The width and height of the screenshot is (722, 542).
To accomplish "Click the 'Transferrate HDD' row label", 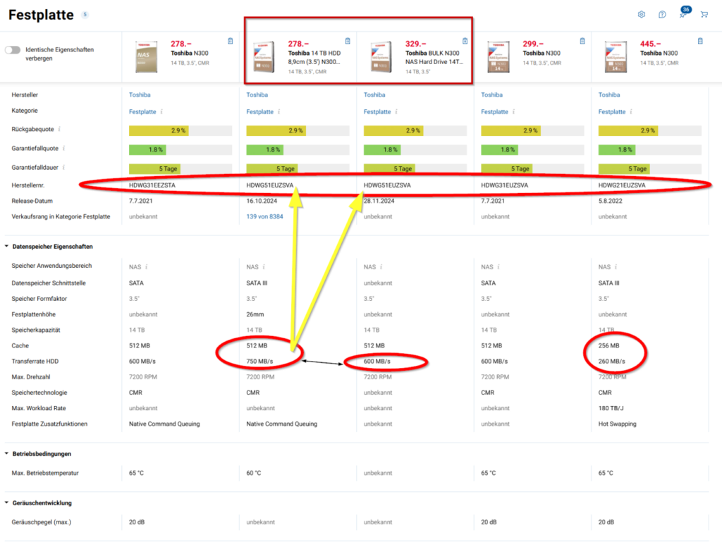I will (x=35, y=362).
